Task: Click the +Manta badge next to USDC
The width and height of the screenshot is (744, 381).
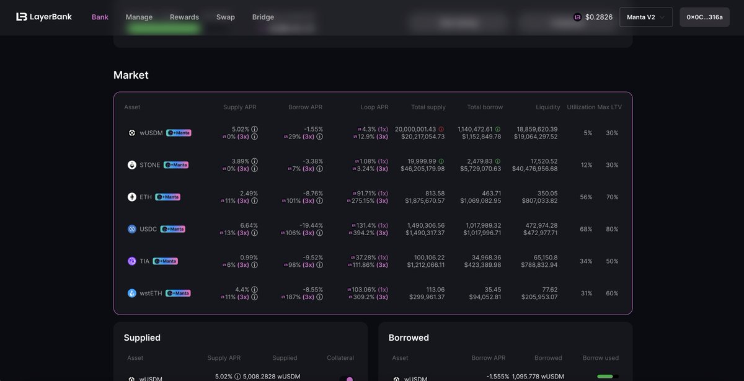Action: pyautogui.click(x=173, y=229)
